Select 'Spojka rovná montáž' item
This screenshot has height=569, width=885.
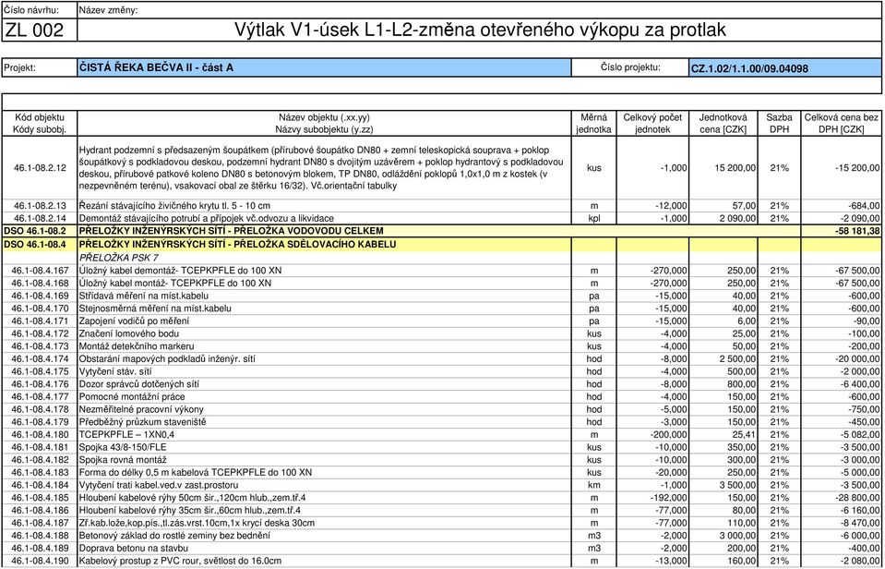[123, 459]
